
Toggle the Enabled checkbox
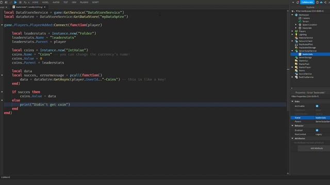(317, 130)
